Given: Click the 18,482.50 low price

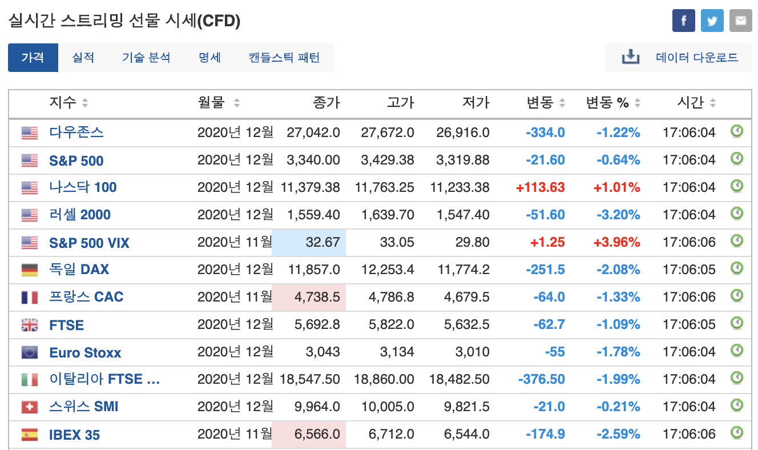Looking at the screenshot, I should (x=460, y=379).
